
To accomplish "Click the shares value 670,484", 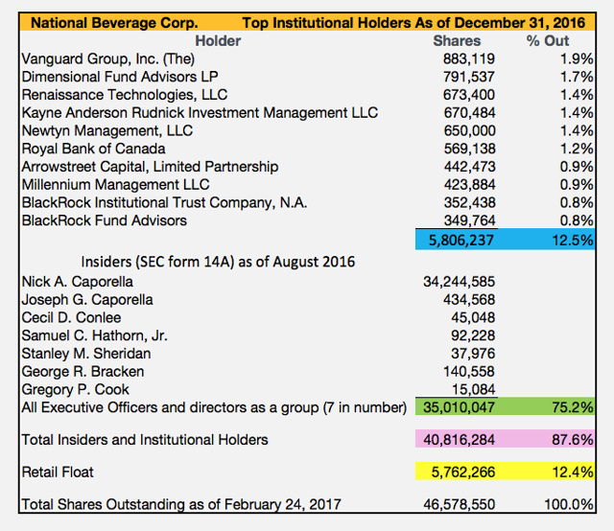I will coord(469,113).
